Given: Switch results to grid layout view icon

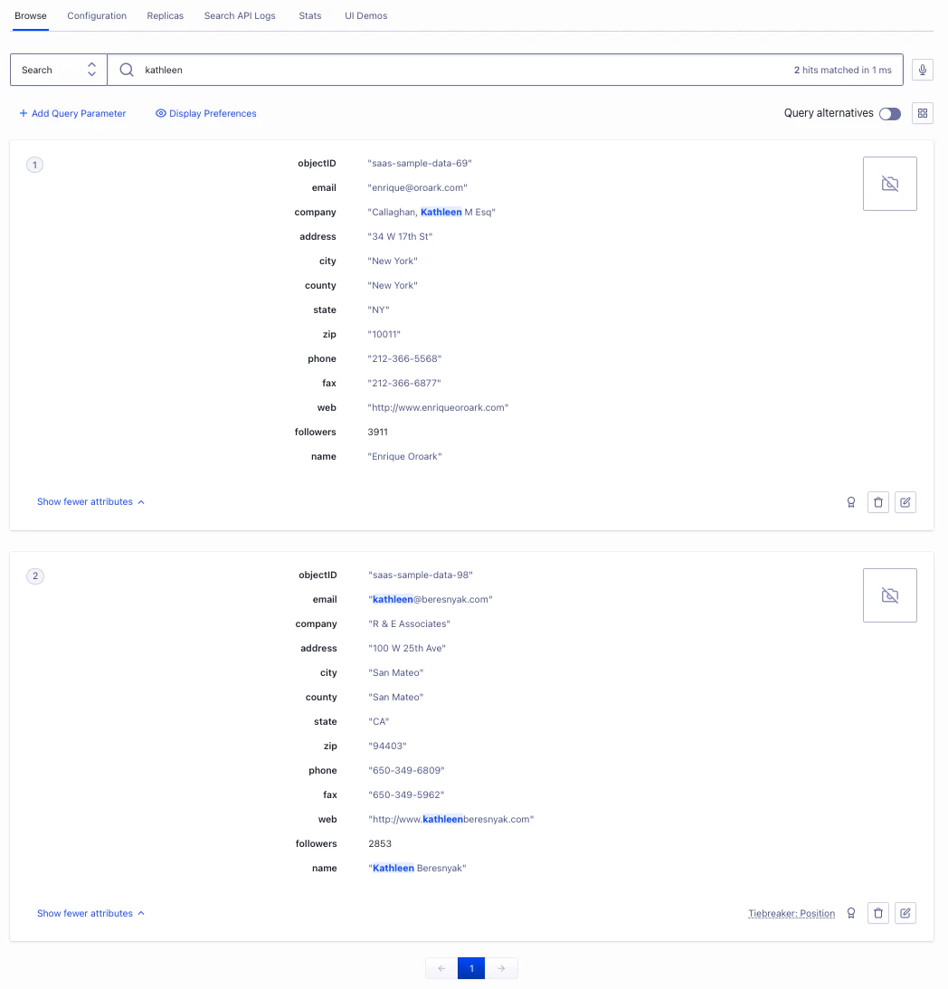Looking at the screenshot, I should 922,113.
